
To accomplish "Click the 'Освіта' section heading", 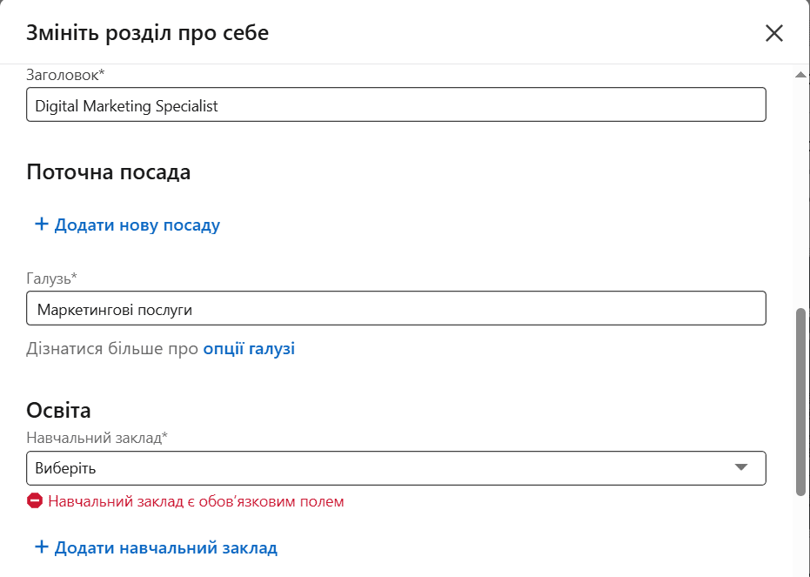I will tap(59, 410).
